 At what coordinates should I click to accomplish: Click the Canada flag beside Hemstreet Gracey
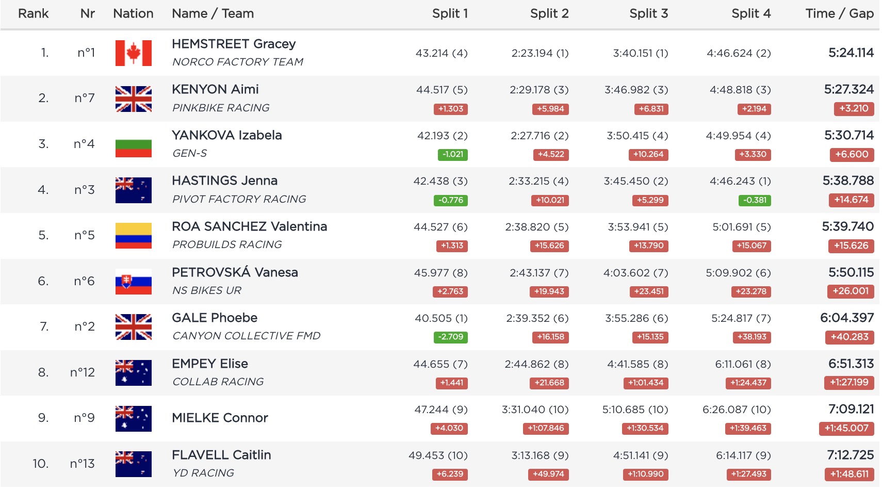133,53
